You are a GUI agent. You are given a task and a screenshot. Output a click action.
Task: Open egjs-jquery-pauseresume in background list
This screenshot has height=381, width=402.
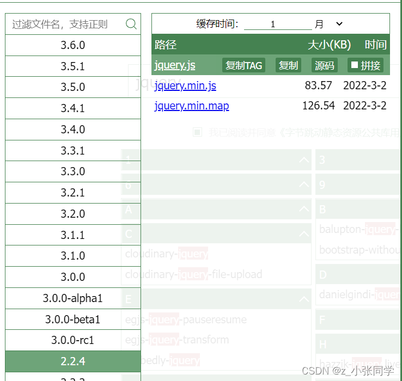click(186, 319)
